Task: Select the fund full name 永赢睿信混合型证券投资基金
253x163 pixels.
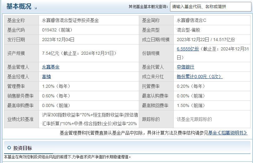Action: tap(70, 20)
